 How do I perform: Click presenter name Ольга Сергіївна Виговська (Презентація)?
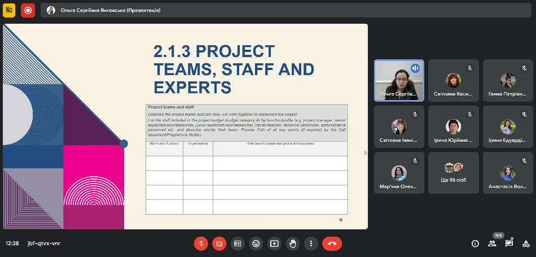pos(111,10)
